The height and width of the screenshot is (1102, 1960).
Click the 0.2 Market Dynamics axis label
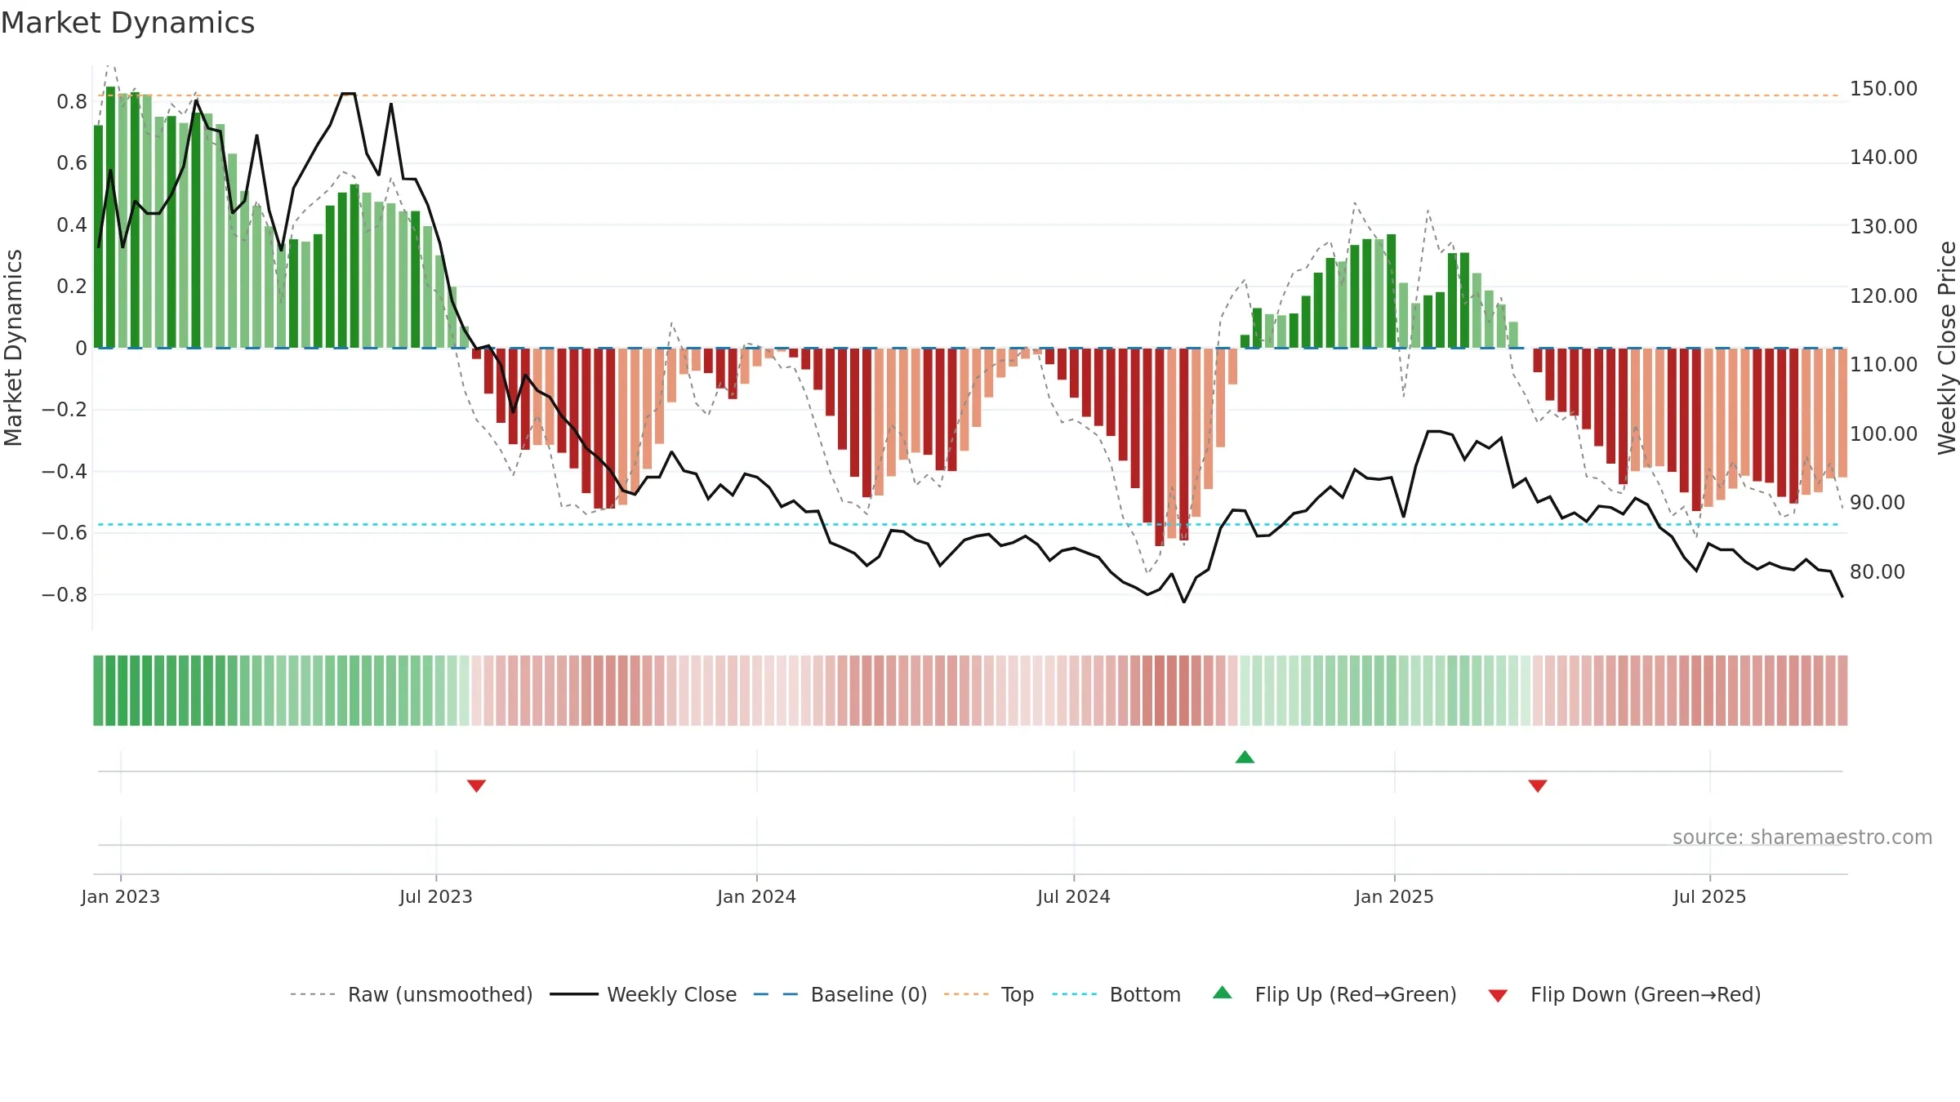pyautogui.click(x=72, y=286)
